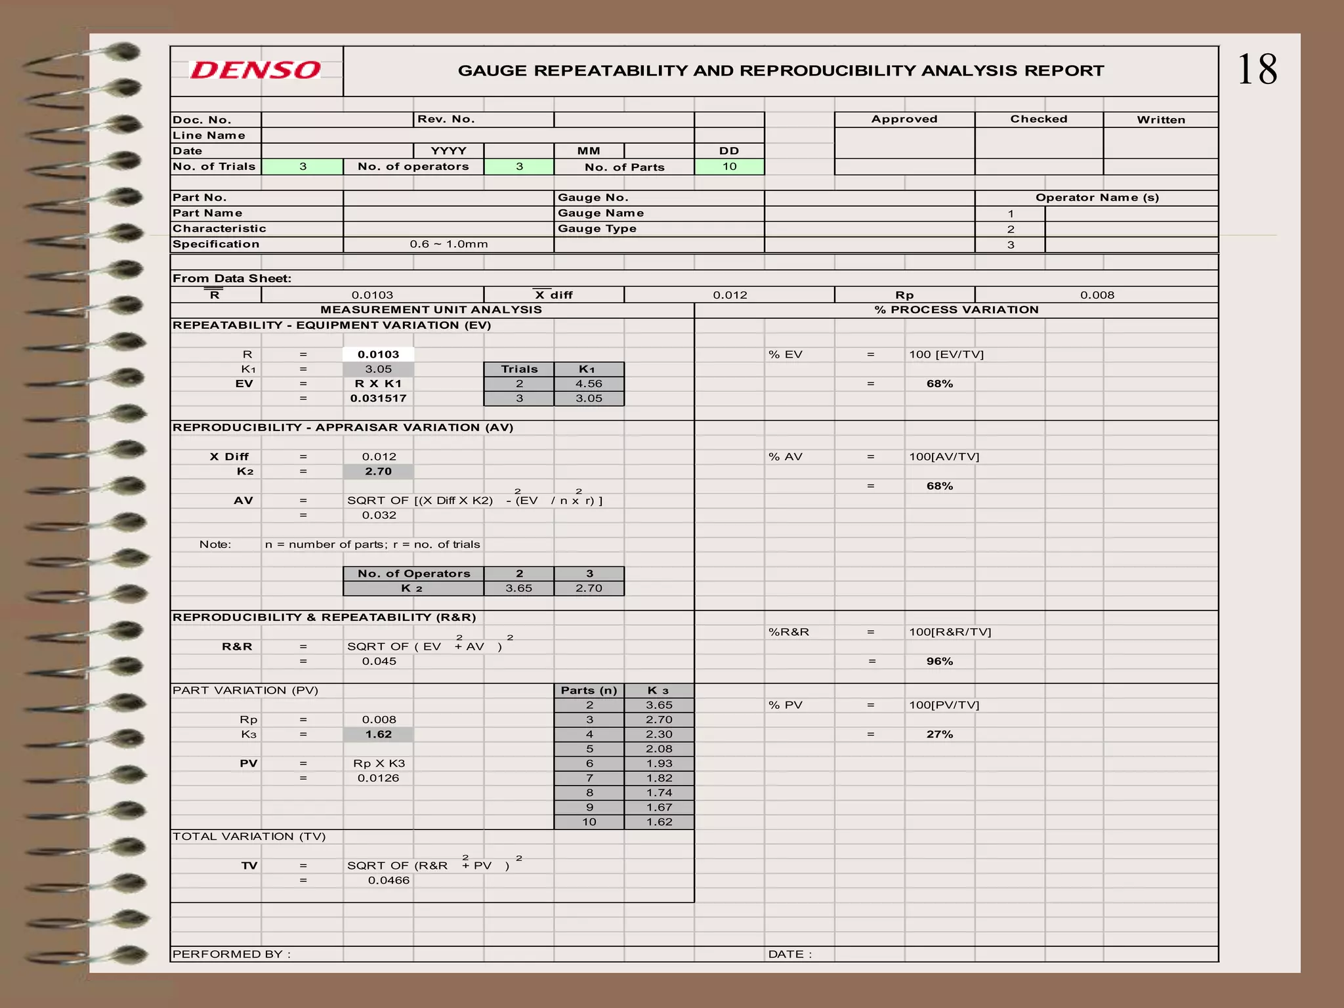Select the No. of operators value cell
The width and height of the screenshot is (1344, 1008).
click(519, 167)
